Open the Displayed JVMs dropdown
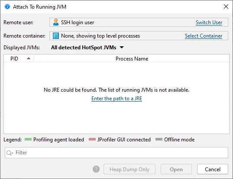The image size is (233, 179). pyautogui.click(x=87, y=48)
